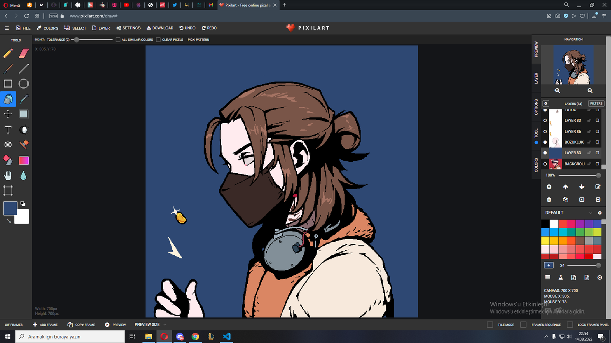Select the Text tool
The image size is (611, 343).
coord(8,130)
